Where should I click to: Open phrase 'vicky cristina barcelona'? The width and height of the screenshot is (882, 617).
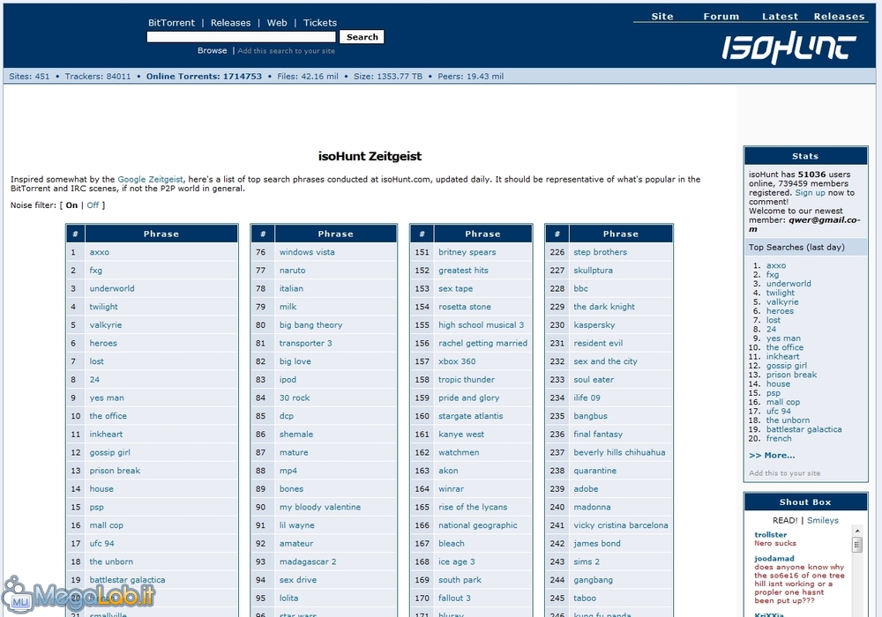621,524
